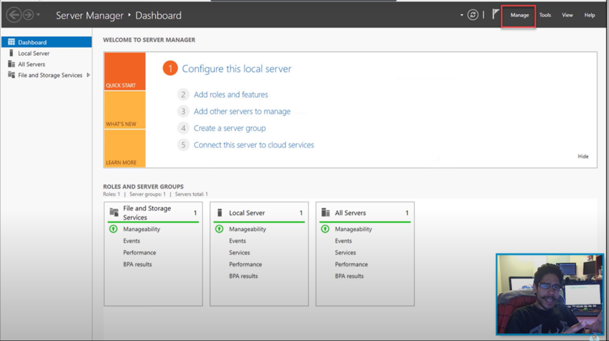Open Manageability in Local Server tile
609x341 pixels.
coord(247,229)
